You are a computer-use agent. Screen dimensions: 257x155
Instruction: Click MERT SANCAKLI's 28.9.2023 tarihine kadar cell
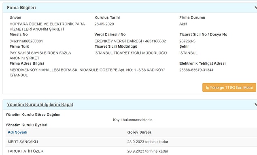pos(148,142)
